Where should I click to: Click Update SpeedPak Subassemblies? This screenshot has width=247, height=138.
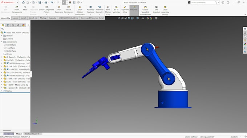click(145, 10)
